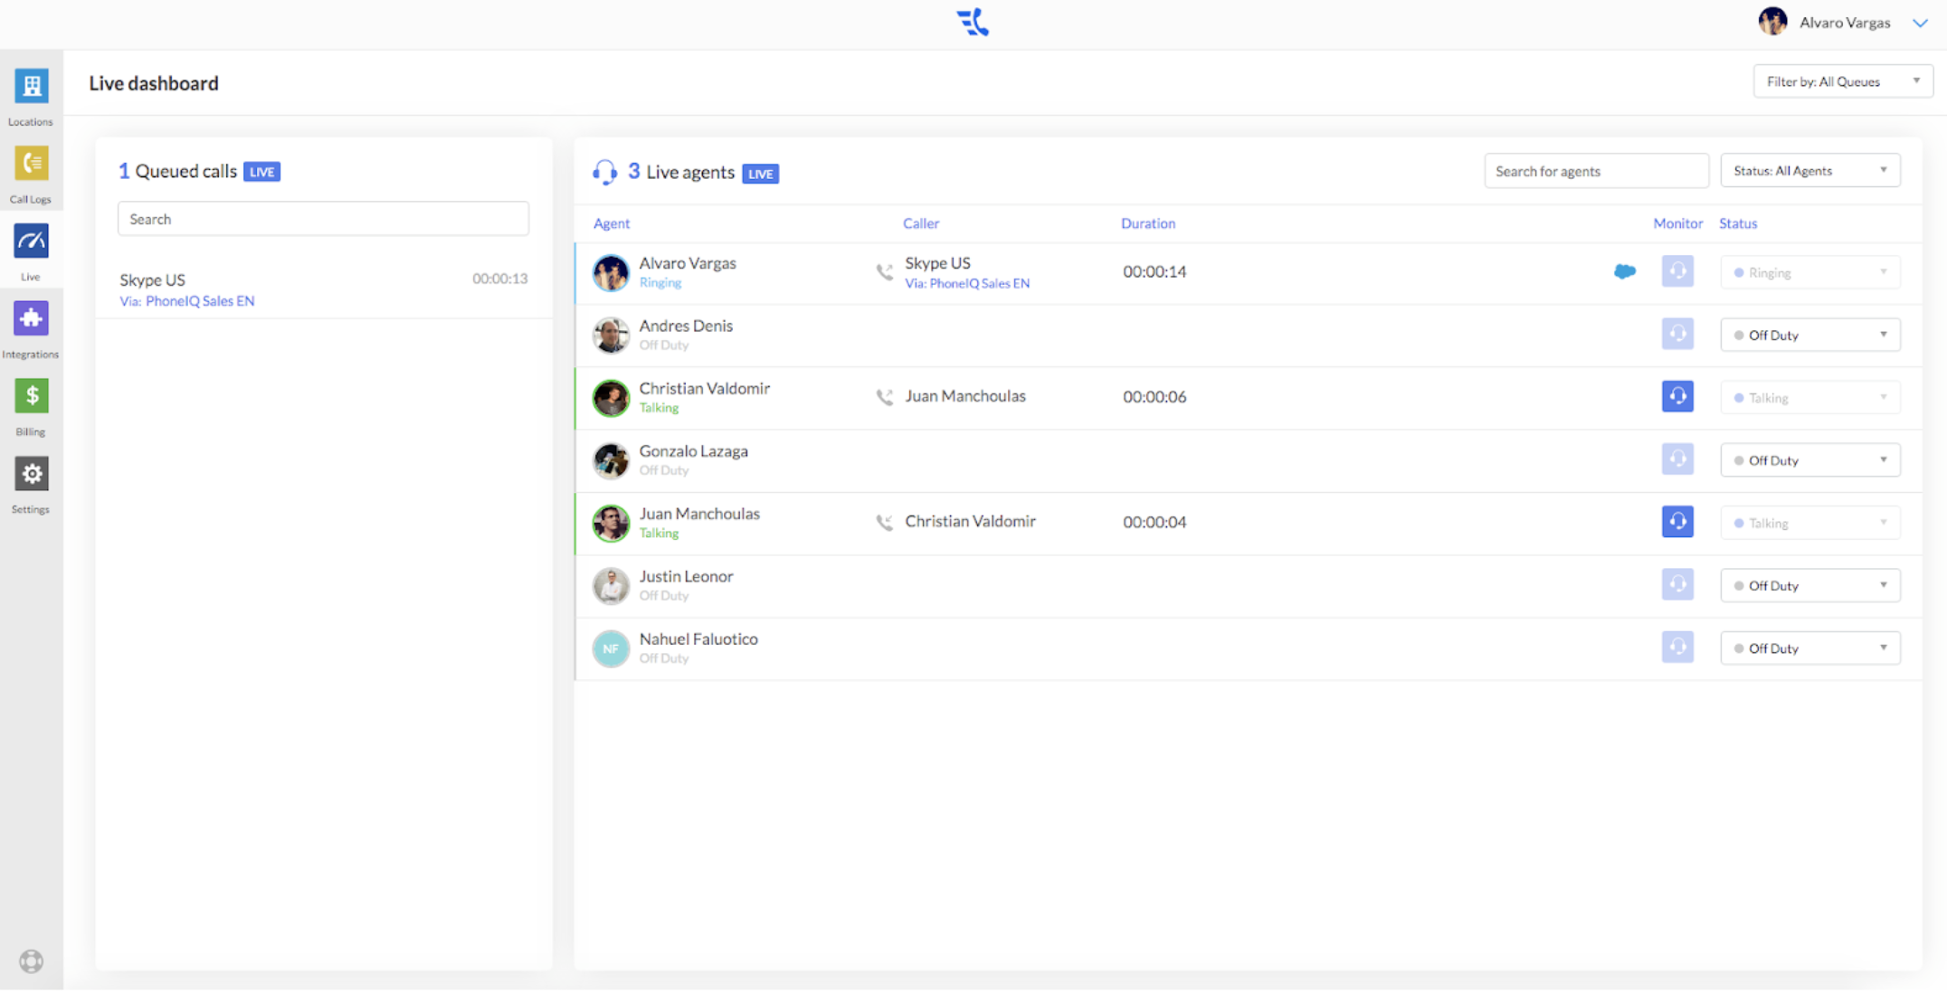Viewport: 1947px width, 993px height.
Task: Monitor Juan Manchoulas's call
Action: [x=1676, y=522]
